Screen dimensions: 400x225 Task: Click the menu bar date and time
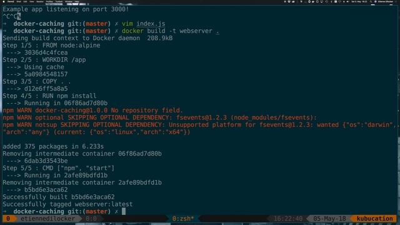tap(359, 1)
